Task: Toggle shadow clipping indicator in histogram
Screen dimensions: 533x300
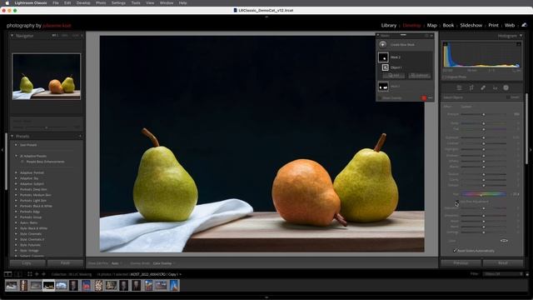Action: (445, 44)
